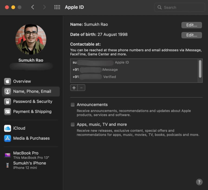Click the credit card icon

point(8,112)
